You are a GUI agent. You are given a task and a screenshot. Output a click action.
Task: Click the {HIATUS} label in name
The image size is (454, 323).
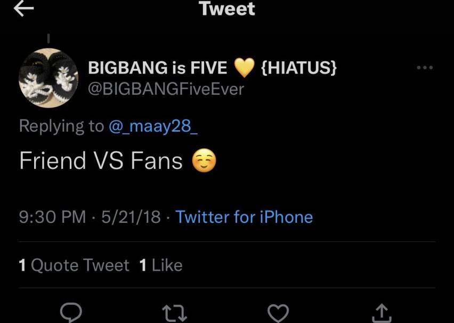(x=299, y=68)
